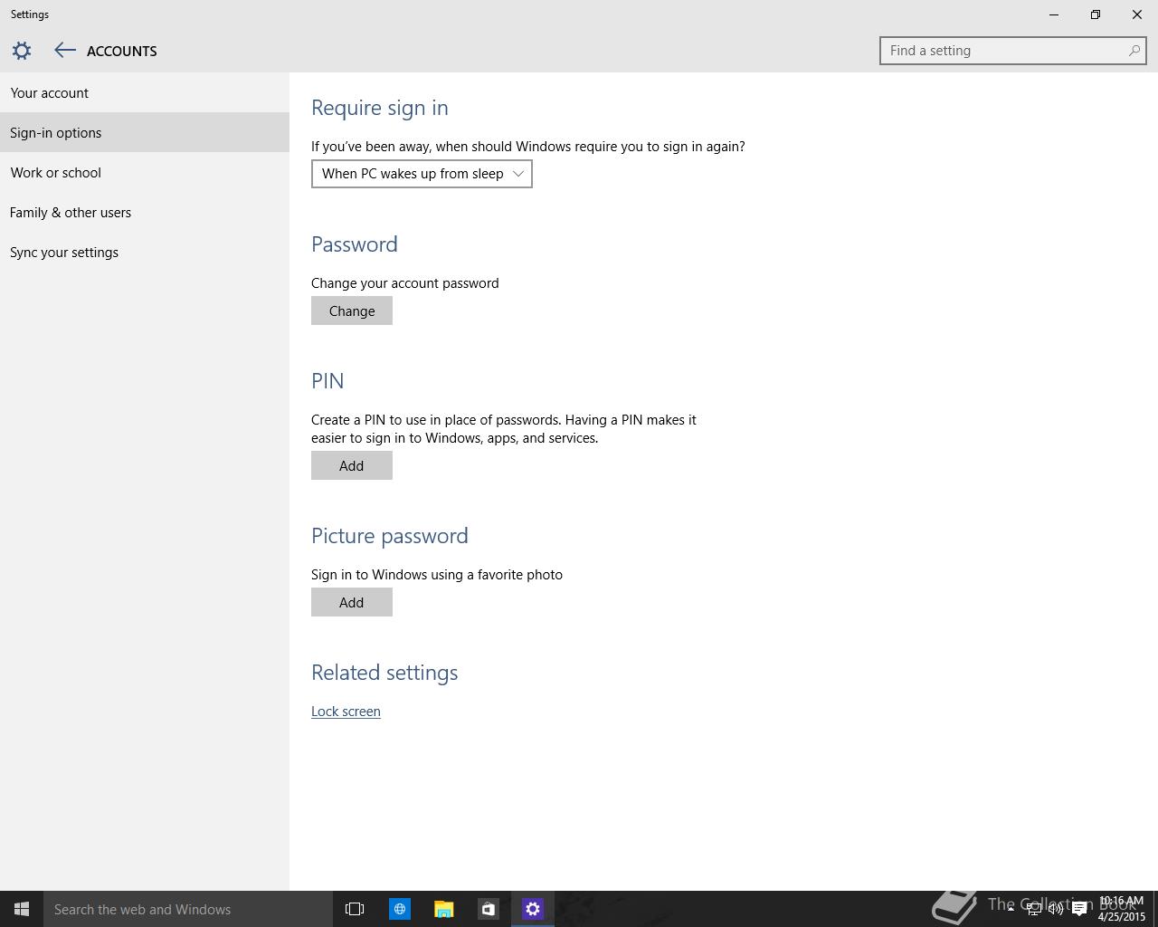Click 'Change your account password' text
The height and width of the screenshot is (927, 1158).
405,283
